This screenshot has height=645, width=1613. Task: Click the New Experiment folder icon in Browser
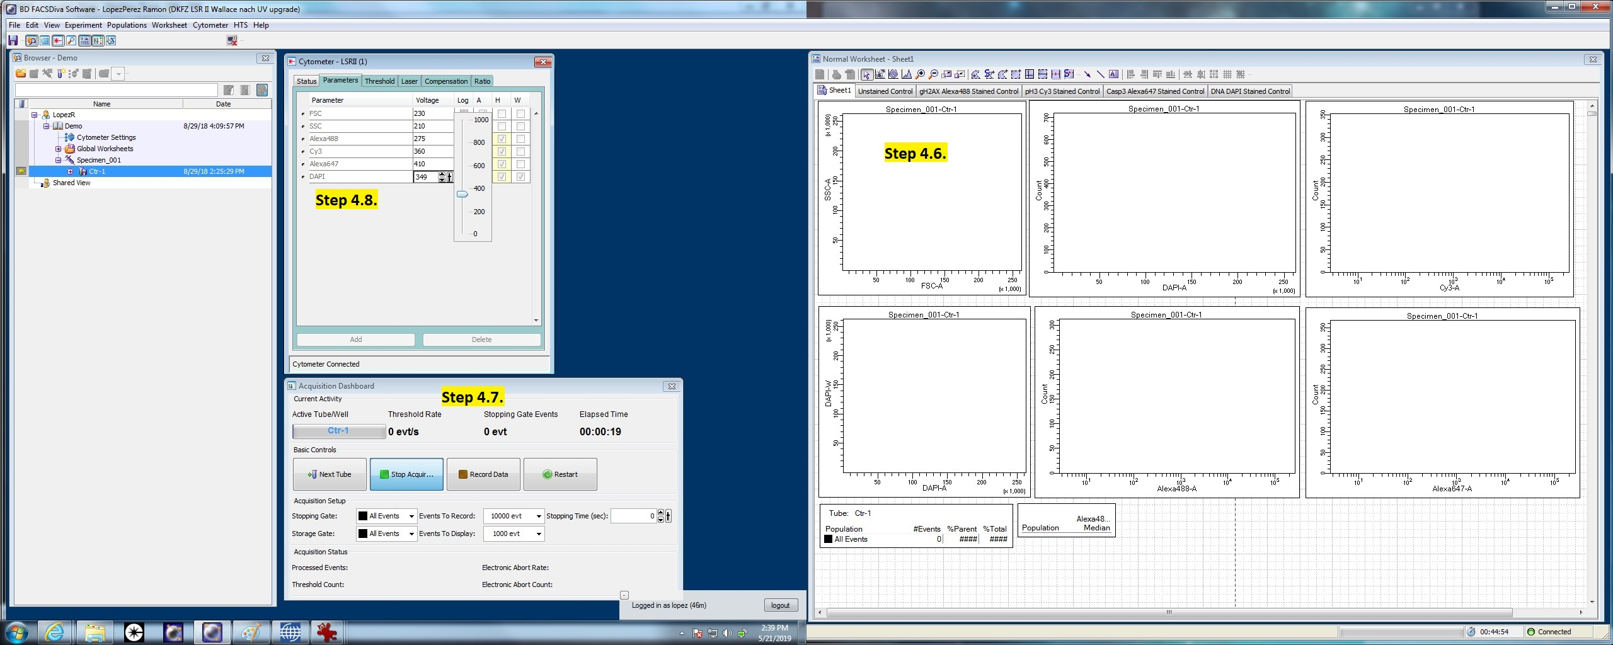(21, 74)
